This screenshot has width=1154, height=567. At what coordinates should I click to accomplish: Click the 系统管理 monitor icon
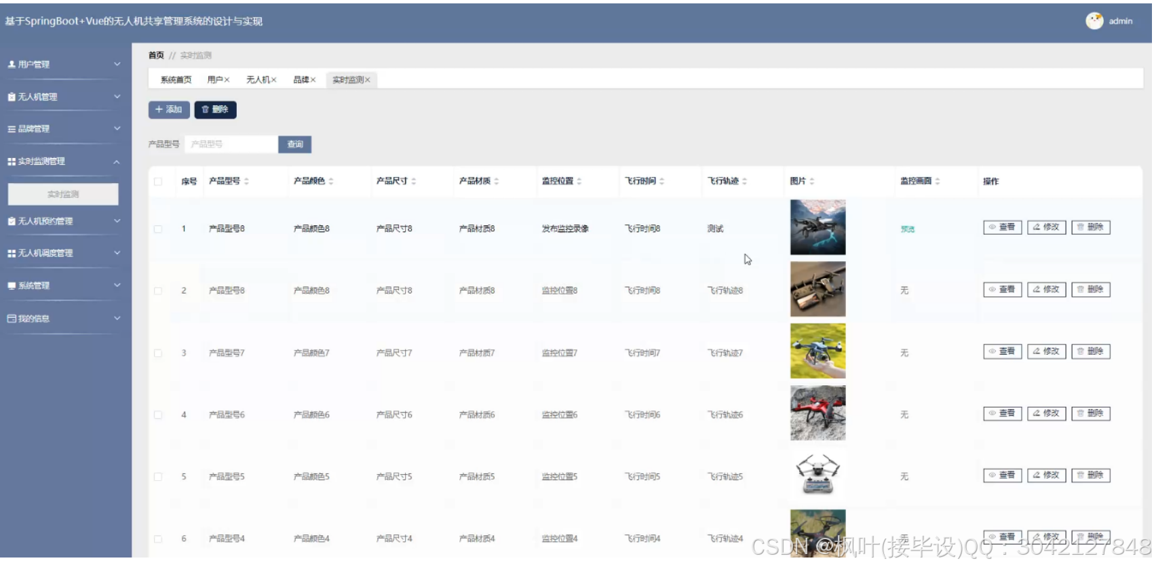click(12, 286)
